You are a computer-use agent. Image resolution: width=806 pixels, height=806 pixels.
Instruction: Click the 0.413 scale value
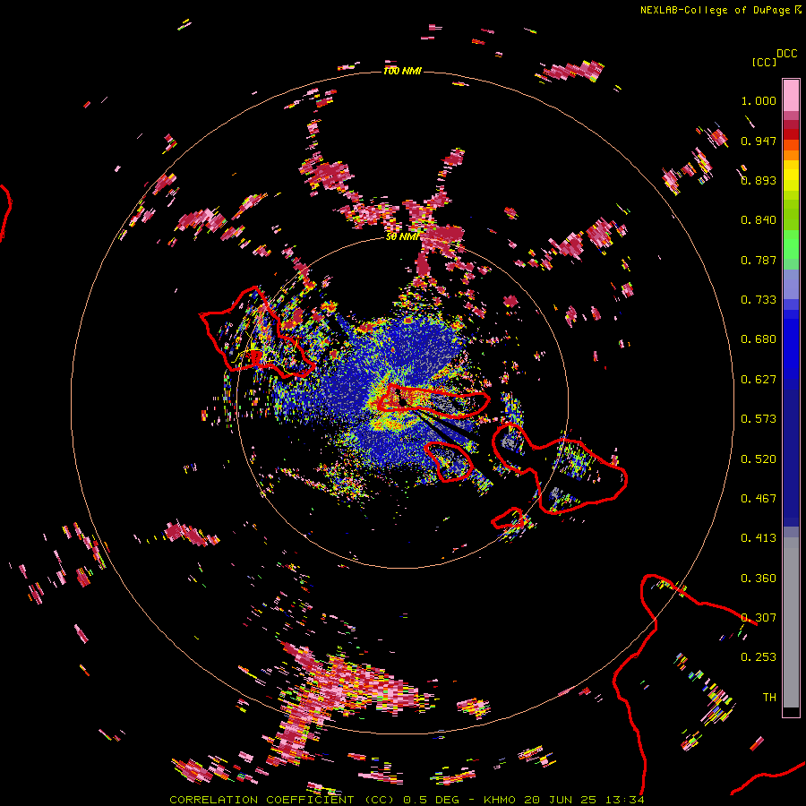759,538
